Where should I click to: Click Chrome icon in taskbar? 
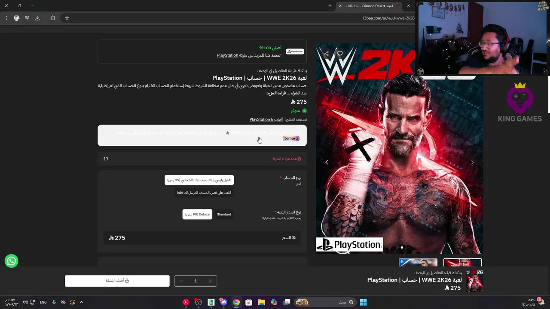point(236,302)
